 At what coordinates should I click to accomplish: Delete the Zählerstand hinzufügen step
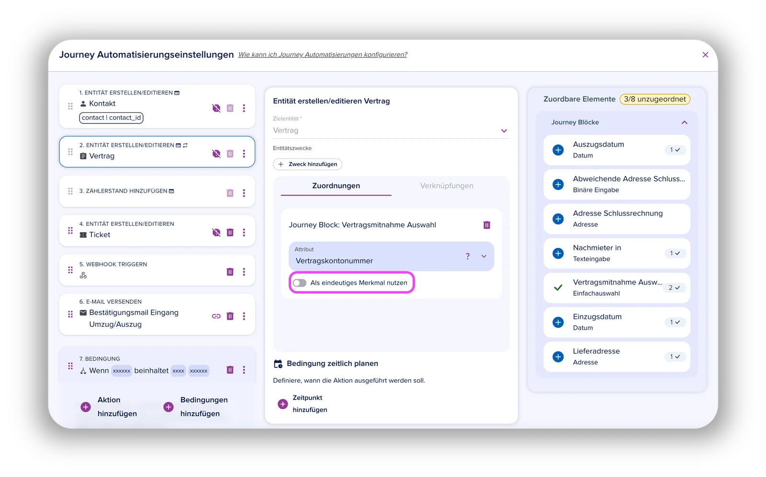click(x=230, y=193)
